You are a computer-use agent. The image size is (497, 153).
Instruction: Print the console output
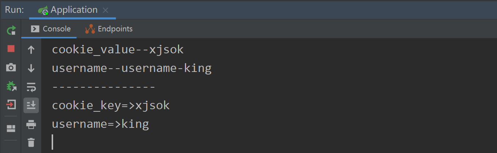(31, 125)
